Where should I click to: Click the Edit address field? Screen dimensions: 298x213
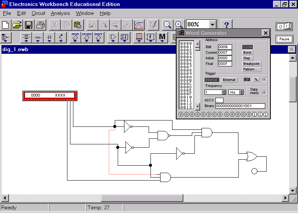[x=225, y=47]
